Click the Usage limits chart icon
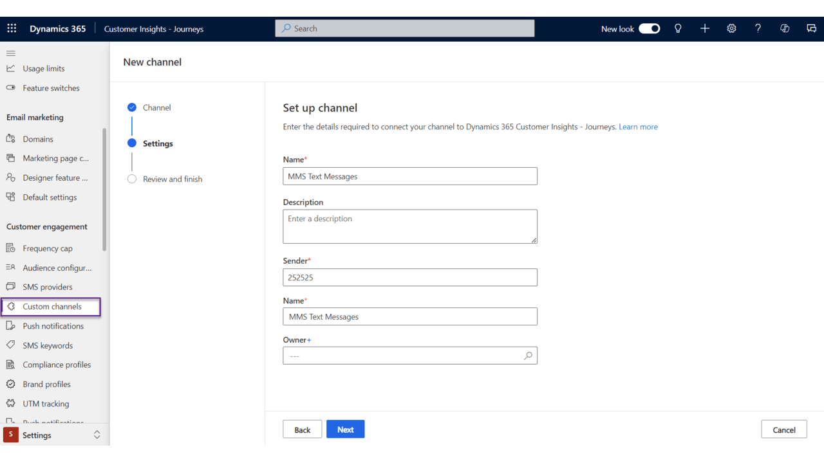This screenshot has width=824, height=463. pyautogui.click(x=11, y=68)
